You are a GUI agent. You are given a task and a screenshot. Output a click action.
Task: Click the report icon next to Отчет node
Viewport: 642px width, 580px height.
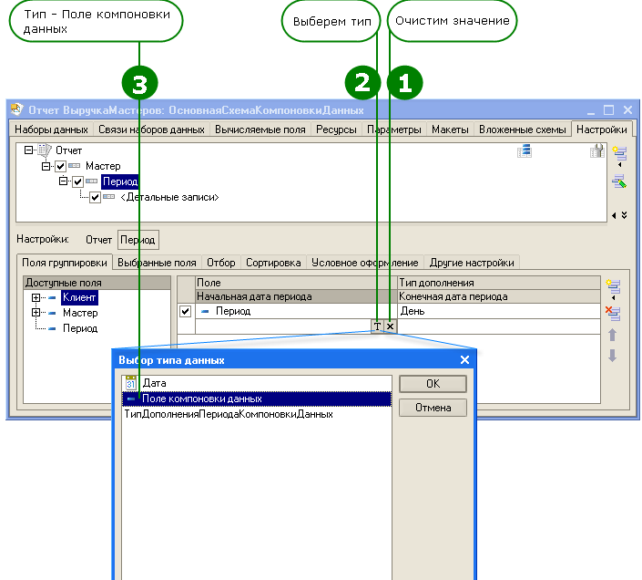pyautogui.click(x=45, y=150)
